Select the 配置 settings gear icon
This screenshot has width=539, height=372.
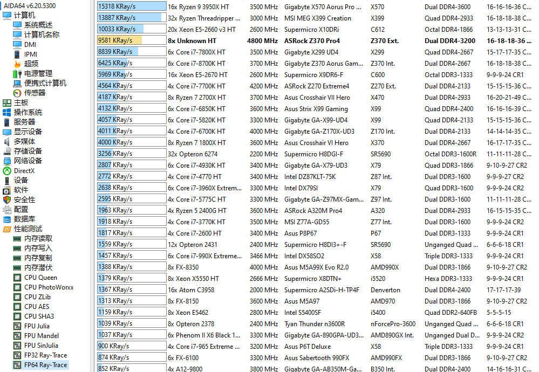click(x=7, y=210)
